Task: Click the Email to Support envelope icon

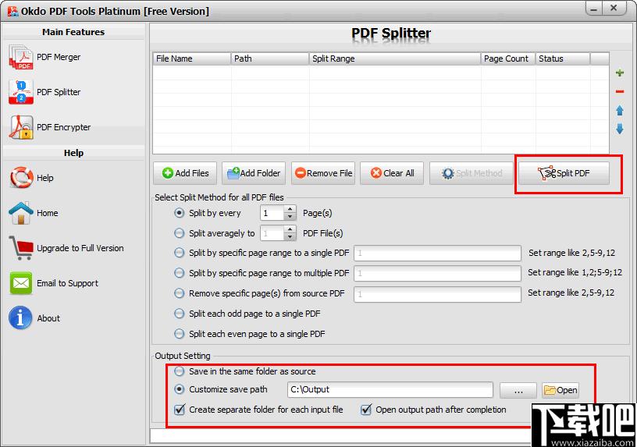Action: coord(21,283)
